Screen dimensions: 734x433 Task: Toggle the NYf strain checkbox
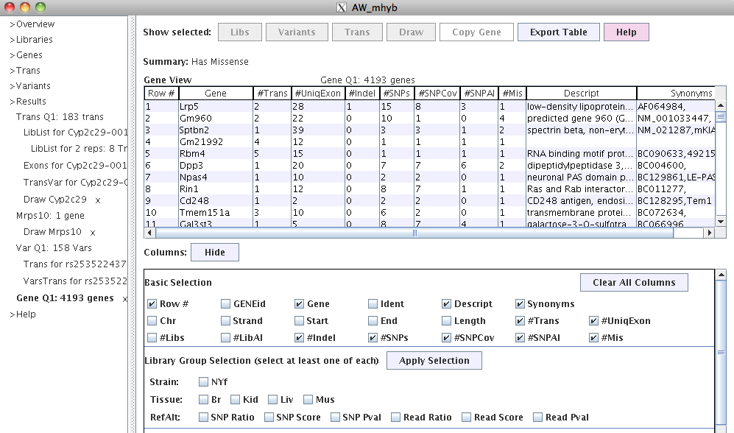pos(204,382)
